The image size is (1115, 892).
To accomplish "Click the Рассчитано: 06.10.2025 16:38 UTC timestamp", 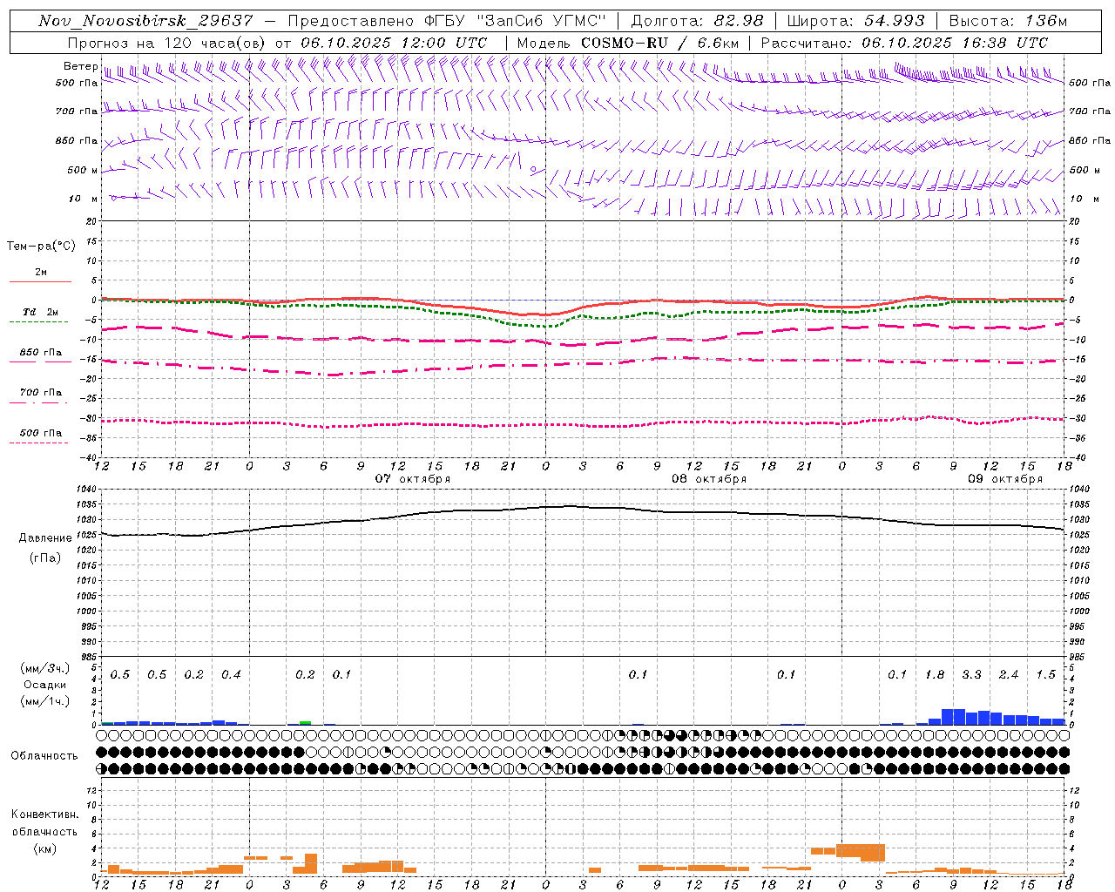I will coord(904,43).
